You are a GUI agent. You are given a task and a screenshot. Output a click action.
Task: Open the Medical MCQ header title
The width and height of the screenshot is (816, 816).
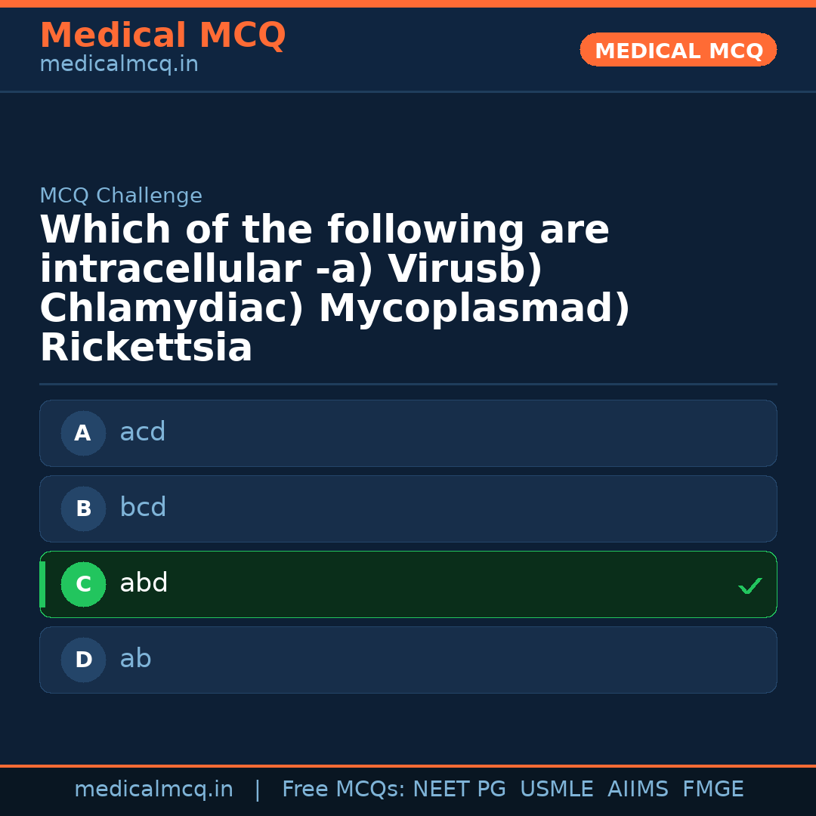tap(162, 36)
